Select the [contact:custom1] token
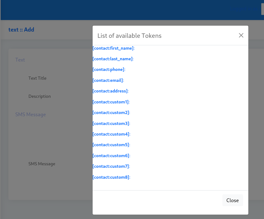This screenshot has height=219, width=264. (111, 102)
